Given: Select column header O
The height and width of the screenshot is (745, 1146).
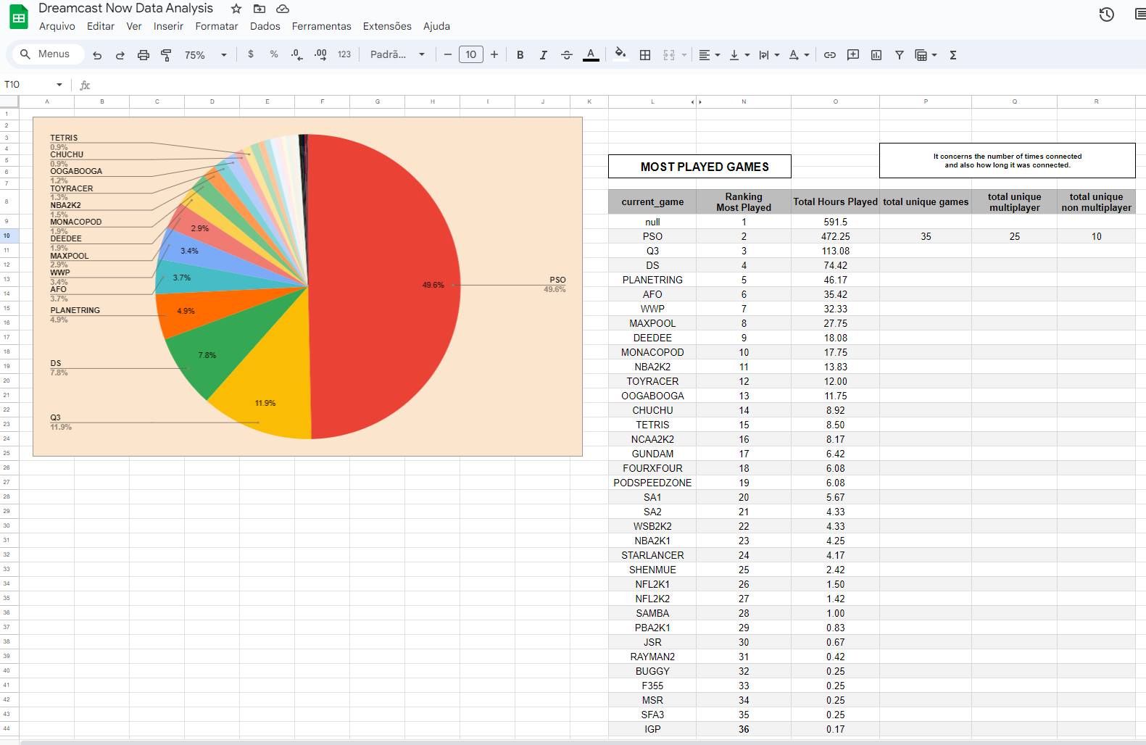Looking at the screenshot, I should coord(835,102).
